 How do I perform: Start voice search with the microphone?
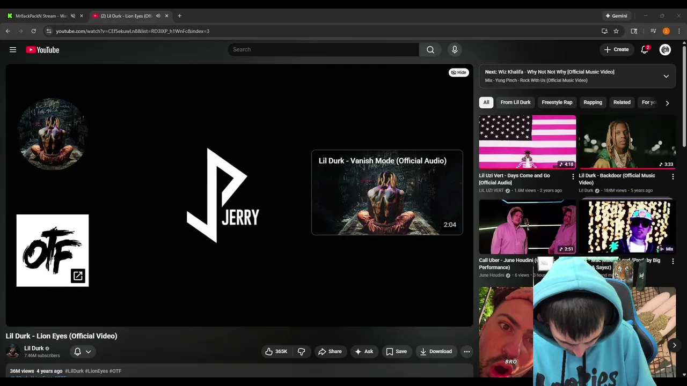tap(455, 50)
